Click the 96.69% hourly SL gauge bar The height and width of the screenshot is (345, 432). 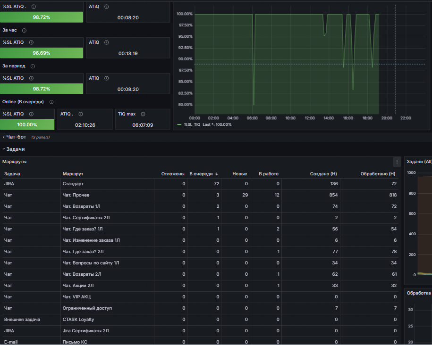(42, 53)
